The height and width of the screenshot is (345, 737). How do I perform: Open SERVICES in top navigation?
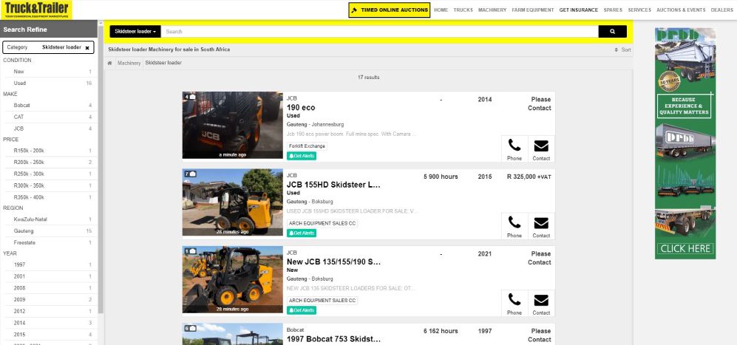(639, 10)
